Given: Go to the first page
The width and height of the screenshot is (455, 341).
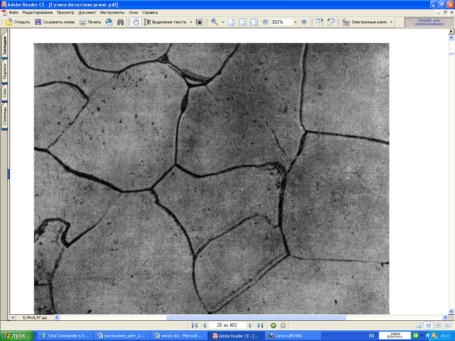Looking at the screenshot, I should pyautogui.click(x=194, y=325).
